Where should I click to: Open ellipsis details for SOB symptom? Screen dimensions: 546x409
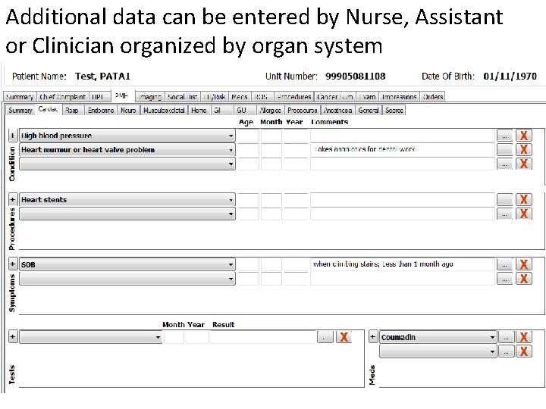coord(504,264)
